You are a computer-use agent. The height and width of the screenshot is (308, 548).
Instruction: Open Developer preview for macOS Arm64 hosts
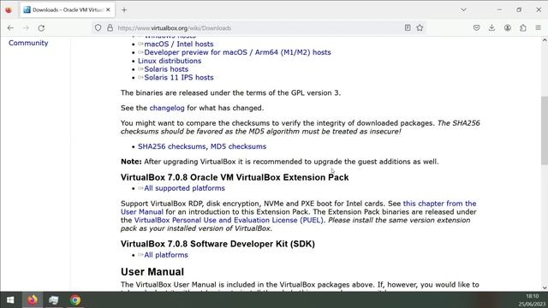click(237, 52)
